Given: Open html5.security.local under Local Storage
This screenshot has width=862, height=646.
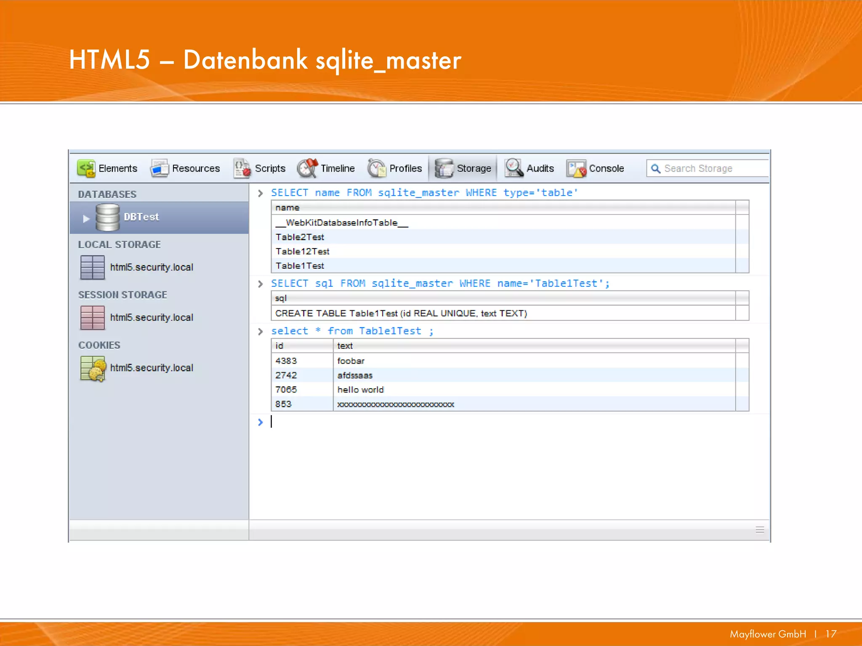Looking at the screenshot, I should [152, 267].
